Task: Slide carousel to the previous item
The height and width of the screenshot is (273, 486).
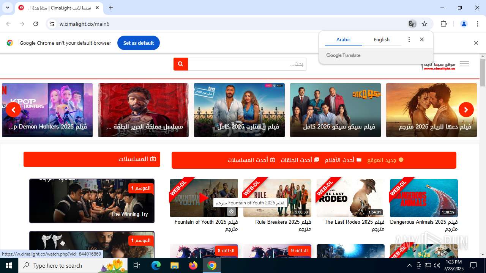Action: pos(13,110)
